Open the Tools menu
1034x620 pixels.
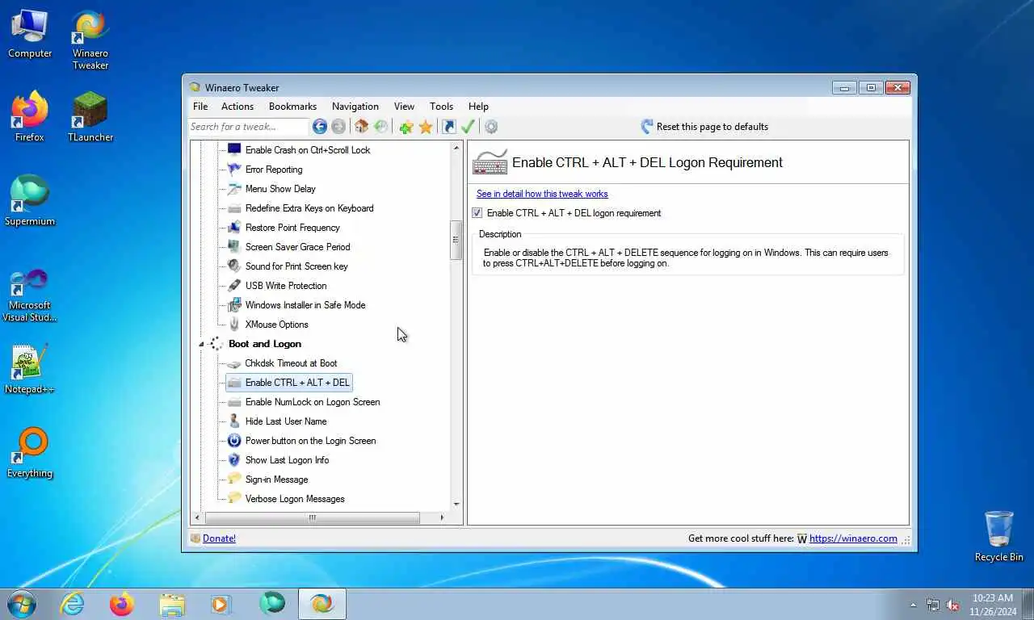(x=441, y=107)
